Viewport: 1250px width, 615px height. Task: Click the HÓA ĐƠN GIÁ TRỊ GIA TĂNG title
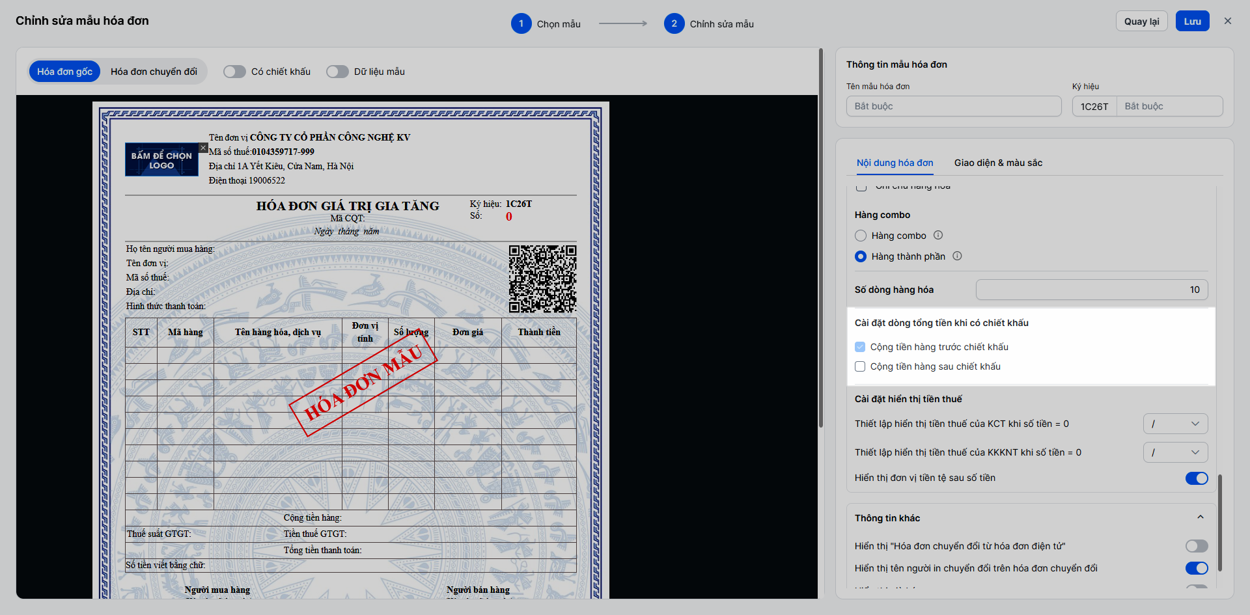point(348,206)
